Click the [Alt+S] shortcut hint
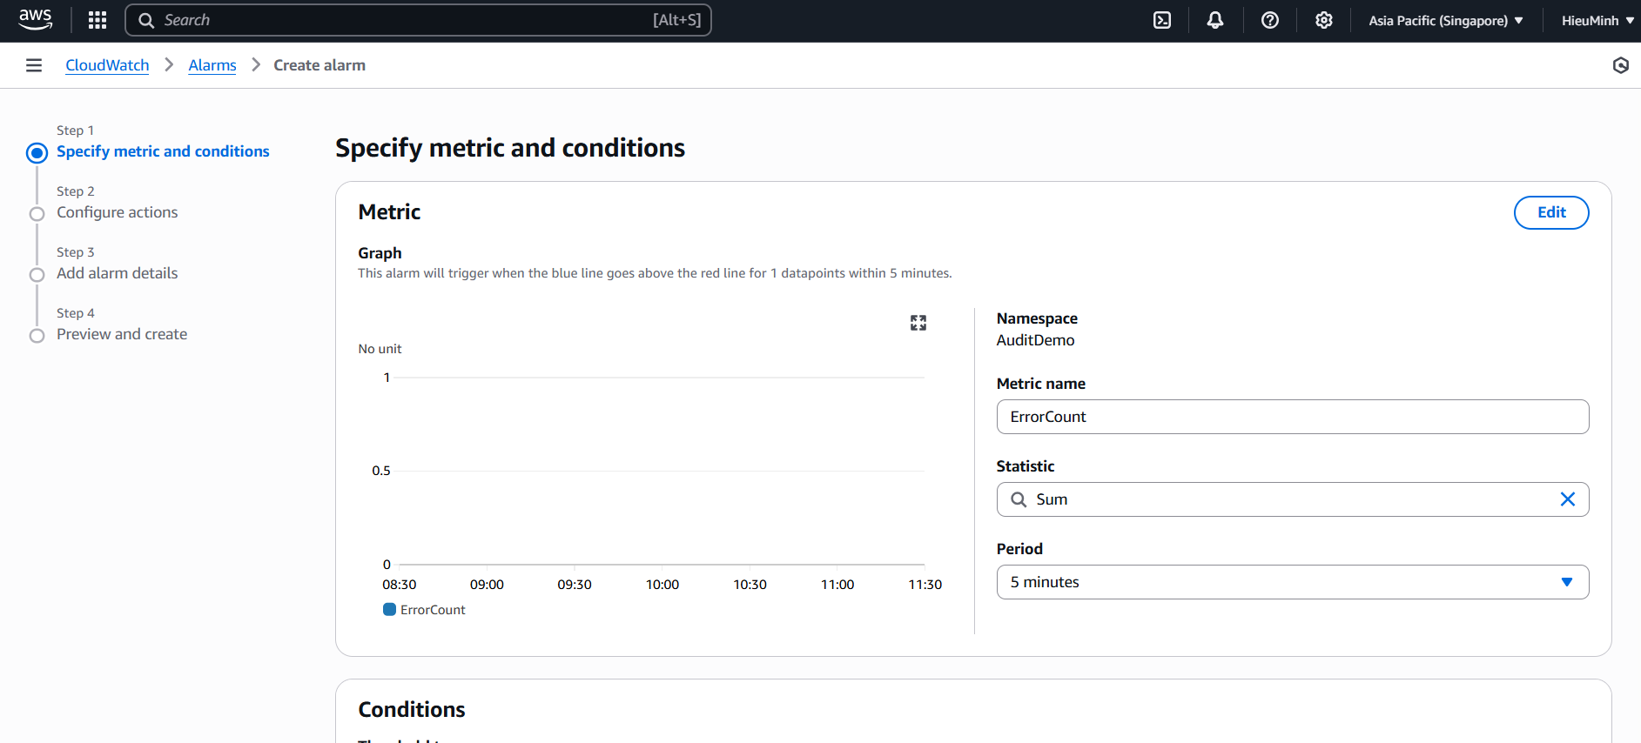Screen dimensions: 1641x743 [x=677, y=20]
